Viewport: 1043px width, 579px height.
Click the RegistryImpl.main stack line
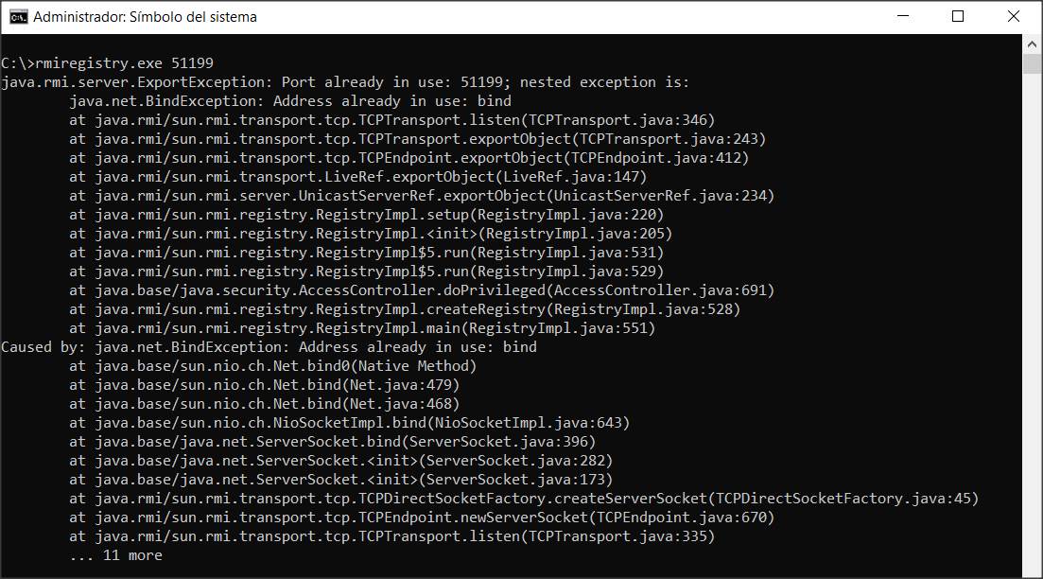pyautogui.click(x=362, y=328)
